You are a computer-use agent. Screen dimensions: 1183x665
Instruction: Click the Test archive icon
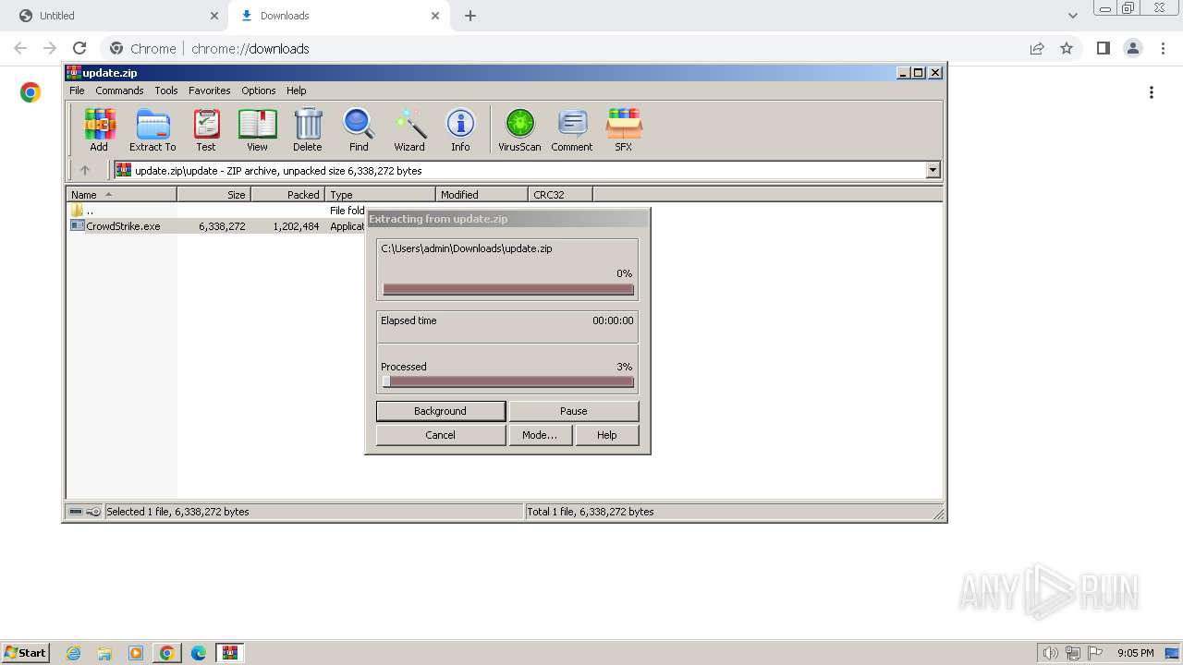point(206,129)
